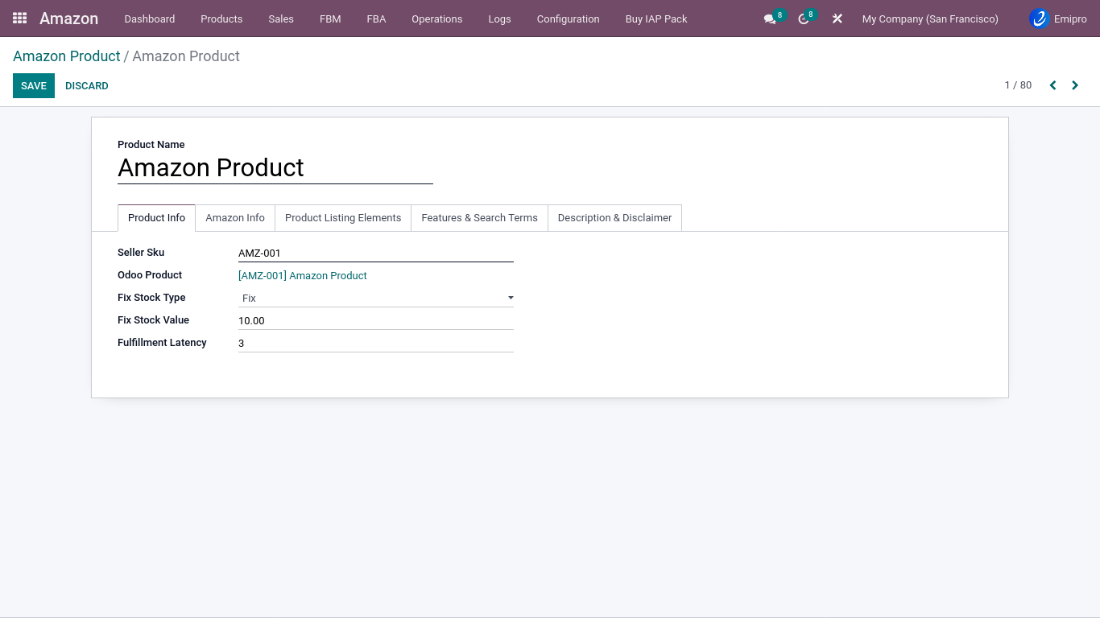Click the Emipro user avatar
Viewport: 1100px width, 618px height.
(x=1040, y=19)
